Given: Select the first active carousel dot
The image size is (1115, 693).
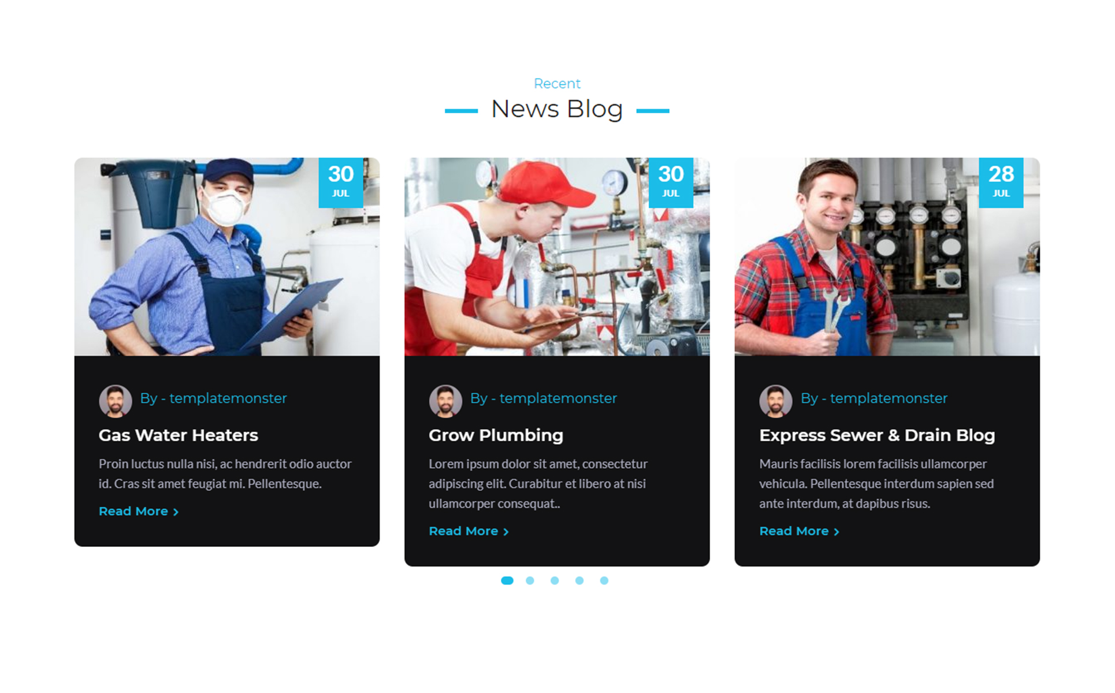Looking at the screenshot, I should 507,580.
